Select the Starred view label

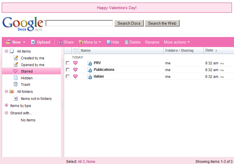click(x=27, y=71)
